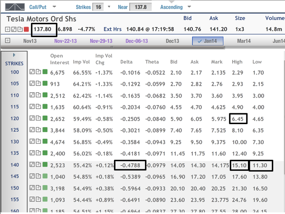Click delta value -0.5389
285x214 pixels.
(x=130, y=177)
